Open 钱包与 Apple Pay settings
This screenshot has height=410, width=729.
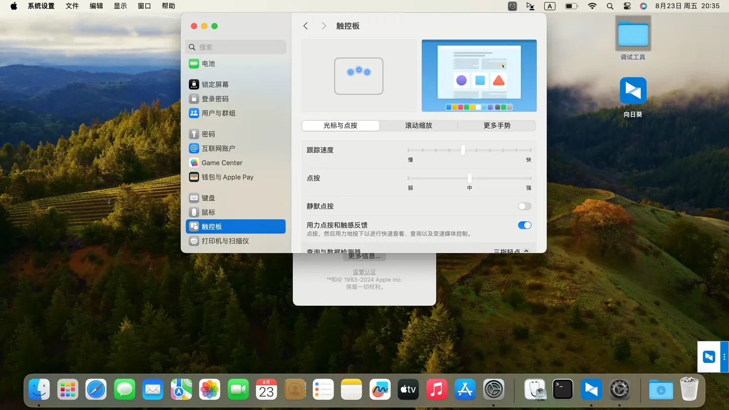click(x=227, y=177)
